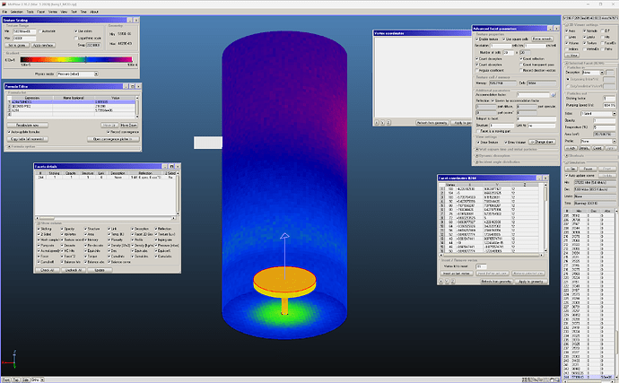Expand the Formula syntax section
619x383 pixels.
9,146
